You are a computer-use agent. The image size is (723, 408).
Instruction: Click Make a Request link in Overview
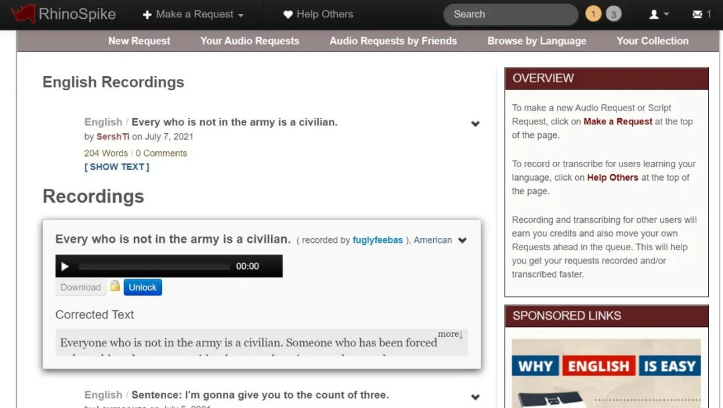tap(618, 122)
